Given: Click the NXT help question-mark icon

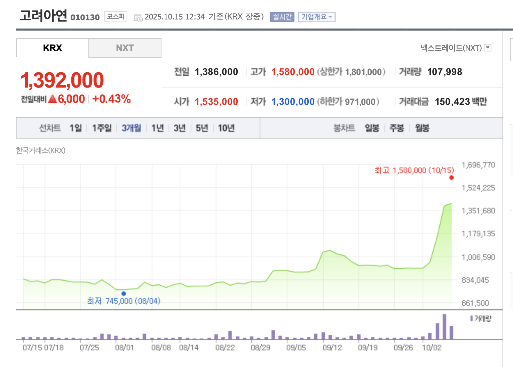Looking at the screenshot, I should pos(488,48).
